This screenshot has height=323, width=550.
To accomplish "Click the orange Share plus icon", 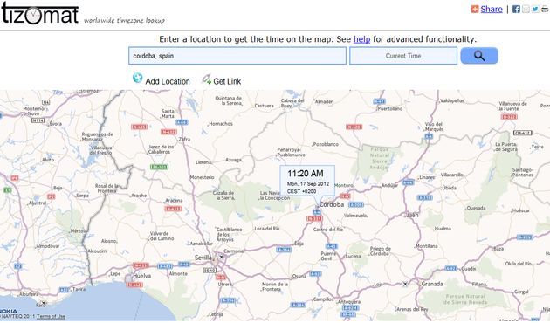I will pos(475,9).
